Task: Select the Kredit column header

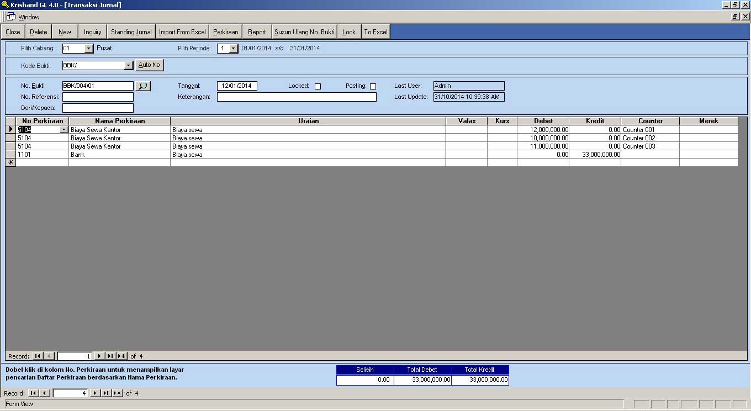Action: tap(595, 121)
